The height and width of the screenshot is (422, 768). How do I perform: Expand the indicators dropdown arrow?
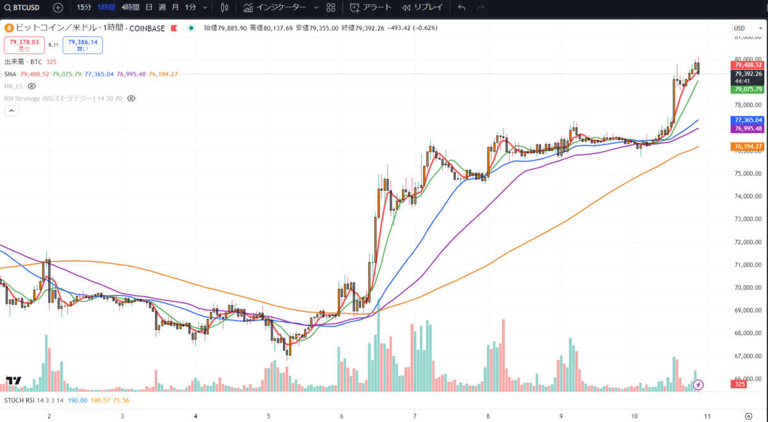pyautogui.click(x=315, y=7)
